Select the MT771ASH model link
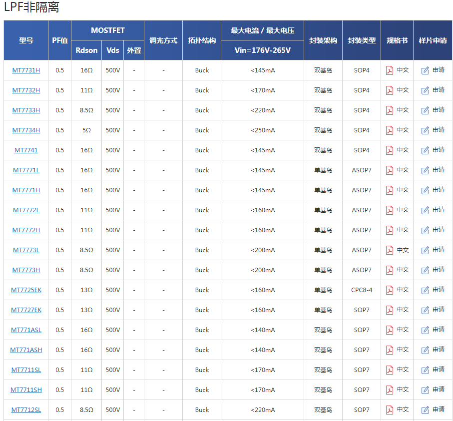The height and width of the screenshot is (421, 453). tap(26, 350)
